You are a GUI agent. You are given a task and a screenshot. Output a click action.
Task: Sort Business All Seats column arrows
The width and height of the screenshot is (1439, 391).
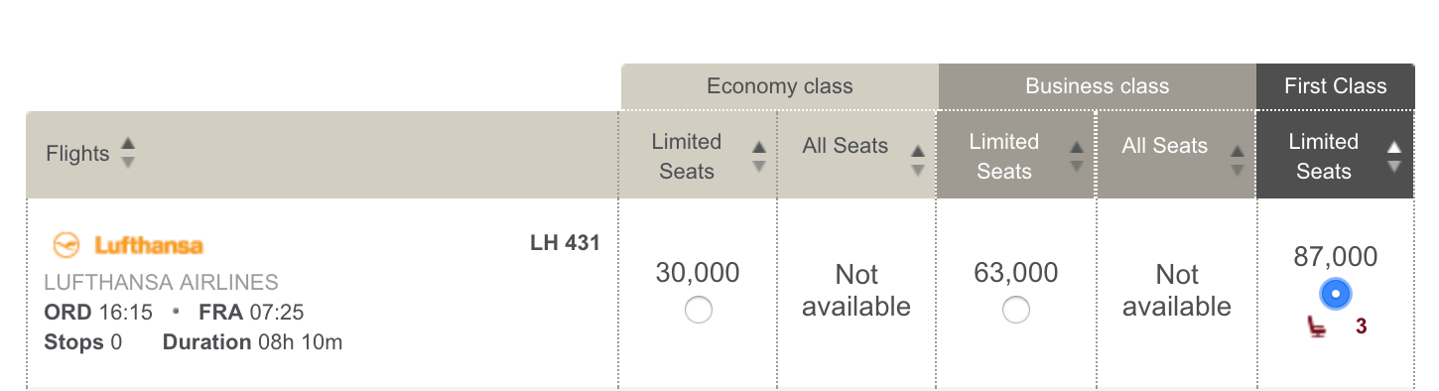1237,161
